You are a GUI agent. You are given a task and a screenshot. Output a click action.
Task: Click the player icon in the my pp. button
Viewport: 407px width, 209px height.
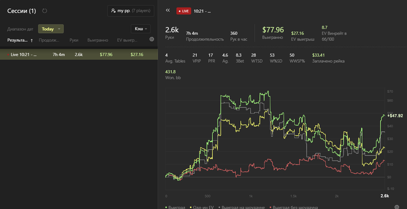pyautogui.click(x=113, y=11)
